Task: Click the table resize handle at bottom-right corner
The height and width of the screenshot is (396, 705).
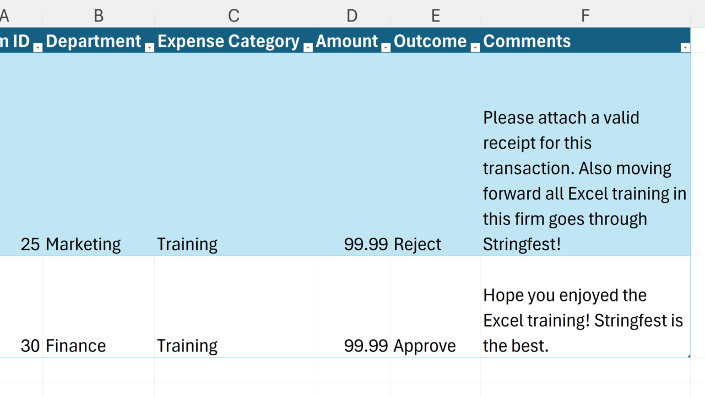Action: point(689,356)
